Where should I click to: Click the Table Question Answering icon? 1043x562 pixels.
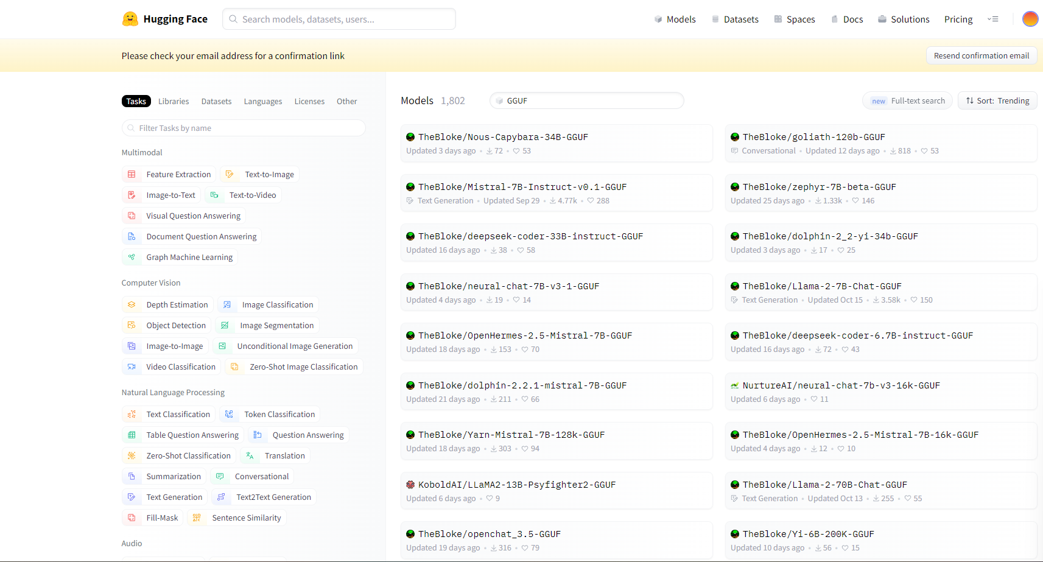coord(132,435)
